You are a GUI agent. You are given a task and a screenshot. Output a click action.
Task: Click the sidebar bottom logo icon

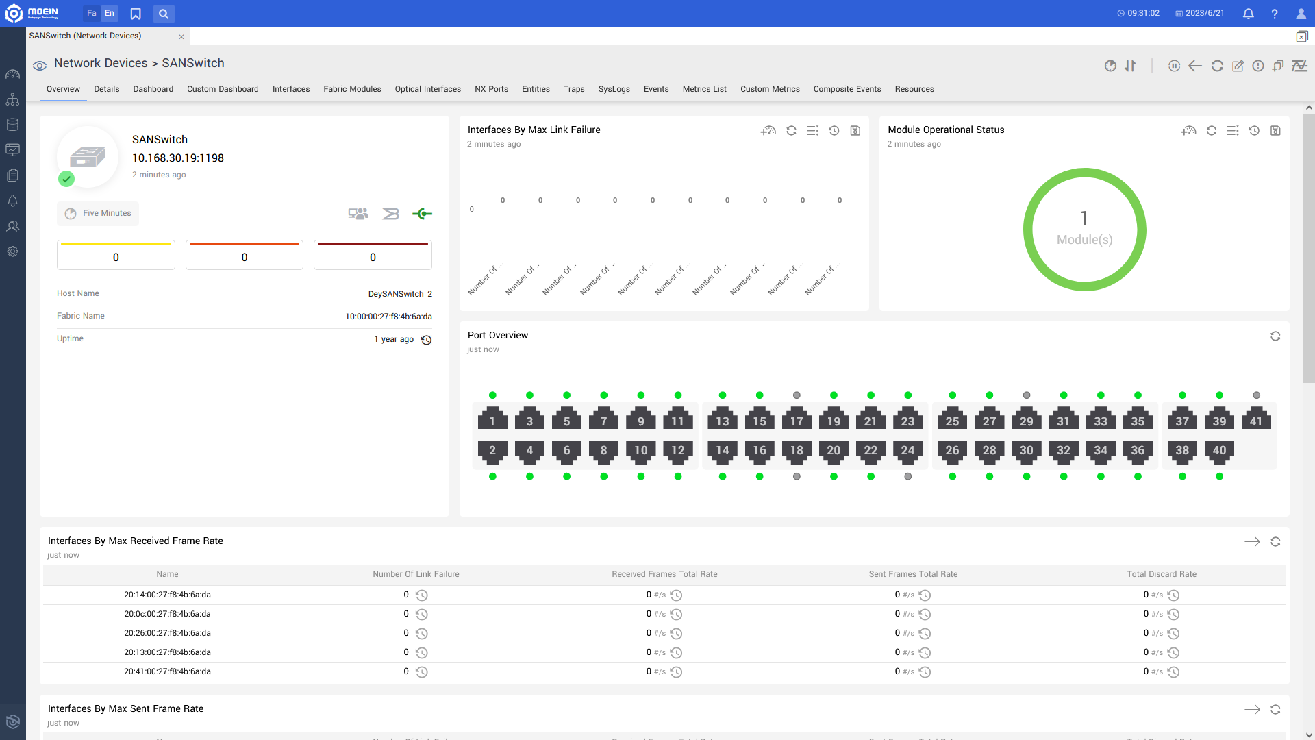[x=12, y=721]
